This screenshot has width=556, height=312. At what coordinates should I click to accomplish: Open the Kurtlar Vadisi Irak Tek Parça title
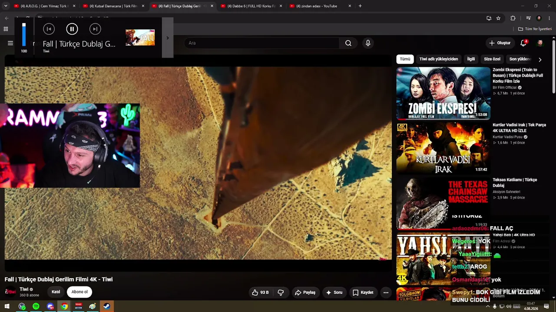pyautogui.click(x=519, y=128)
